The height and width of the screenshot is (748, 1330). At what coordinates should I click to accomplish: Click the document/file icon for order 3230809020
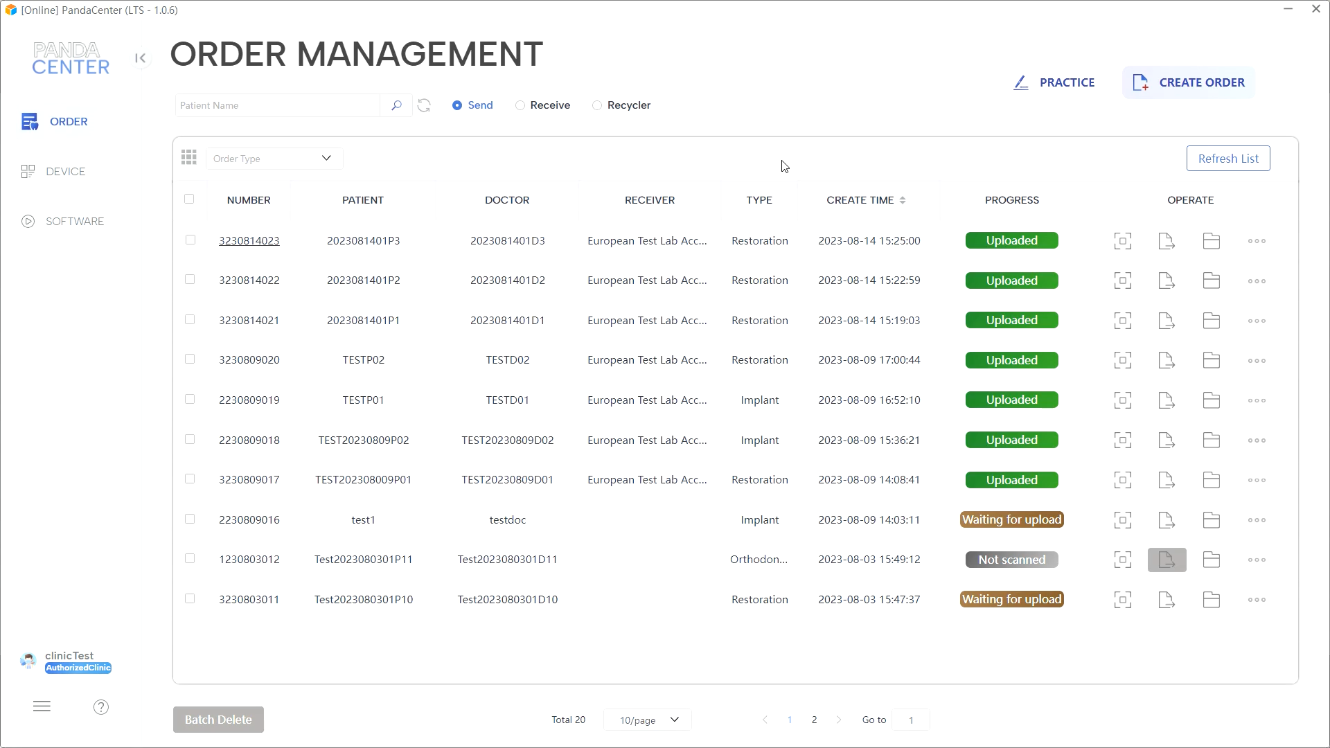[1167, 360]
